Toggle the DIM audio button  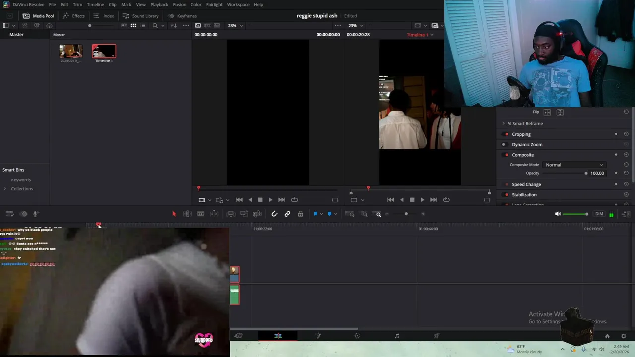599,214
